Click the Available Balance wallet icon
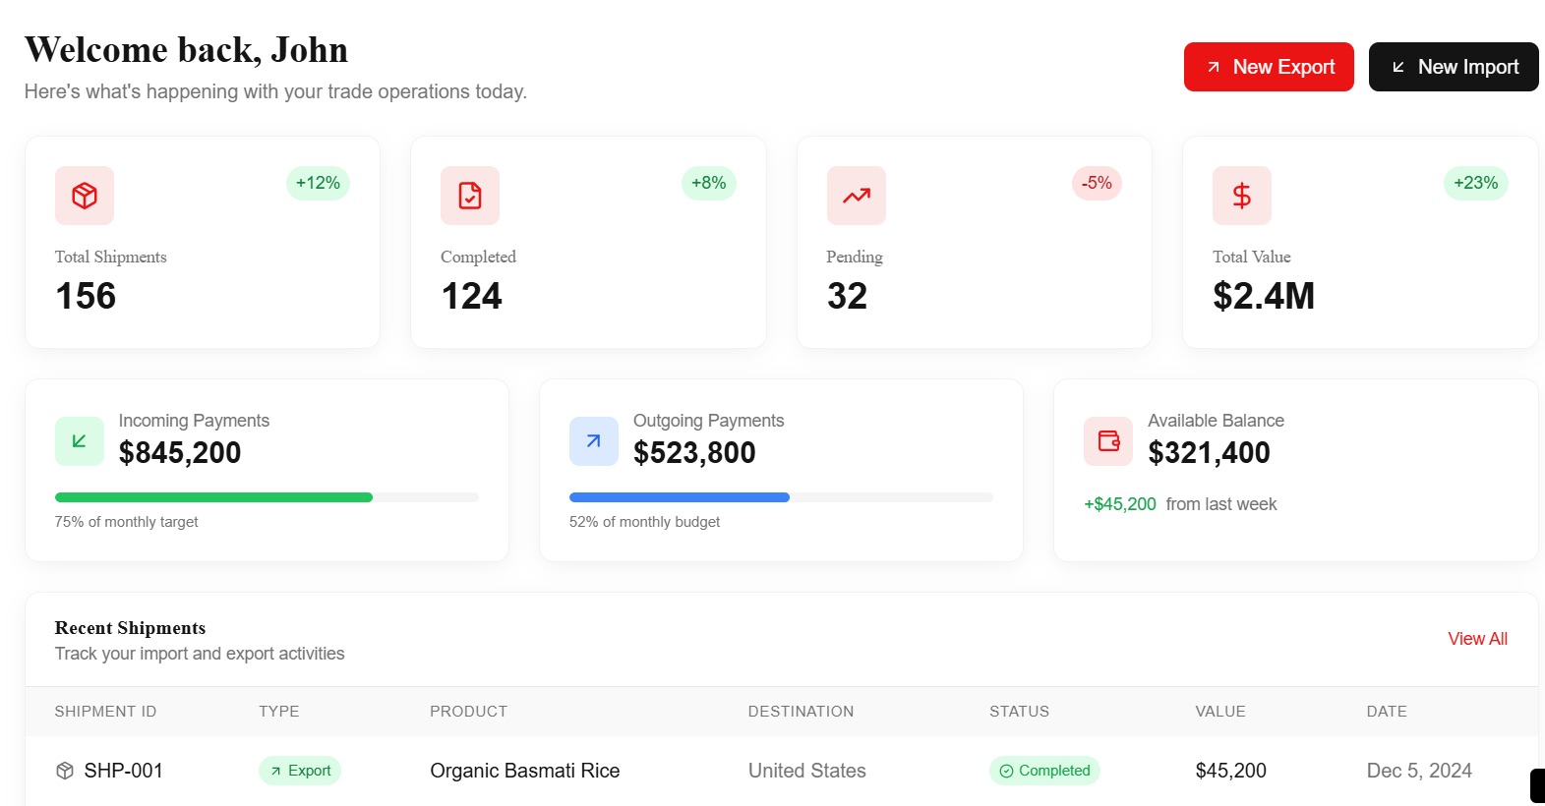Screen dimensions: 1545x806 [1108, 441]
